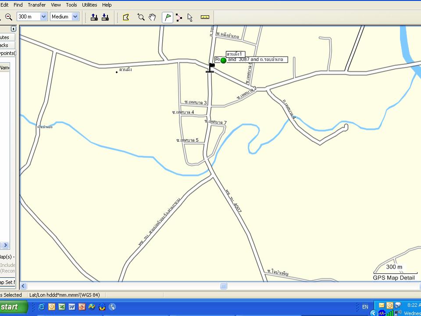Select the Hand pan tool

[x=152, y=17]
